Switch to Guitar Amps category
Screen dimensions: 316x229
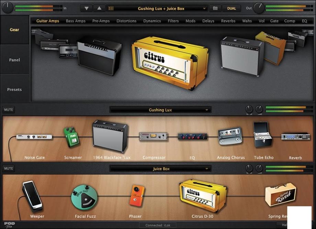click(47, 21)
